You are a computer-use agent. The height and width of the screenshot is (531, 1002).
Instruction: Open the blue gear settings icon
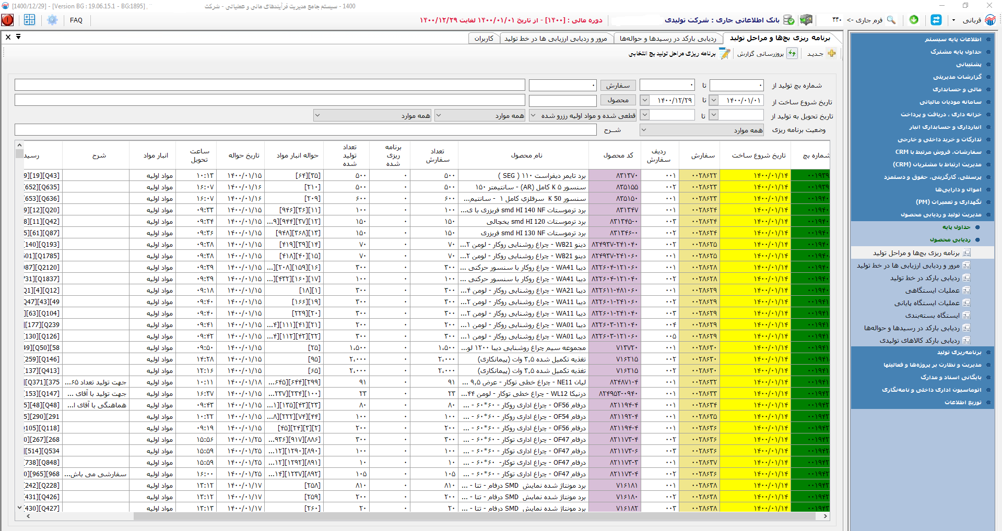pyautogui.click(x=52, y=20)
